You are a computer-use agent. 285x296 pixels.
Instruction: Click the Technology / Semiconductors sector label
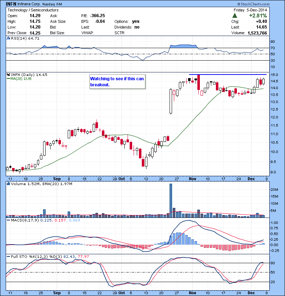[x=33, y=10]
